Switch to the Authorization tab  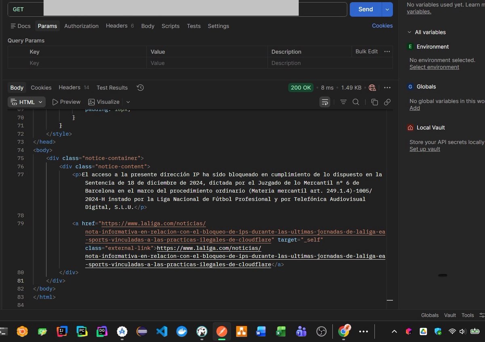pos(81,26)
